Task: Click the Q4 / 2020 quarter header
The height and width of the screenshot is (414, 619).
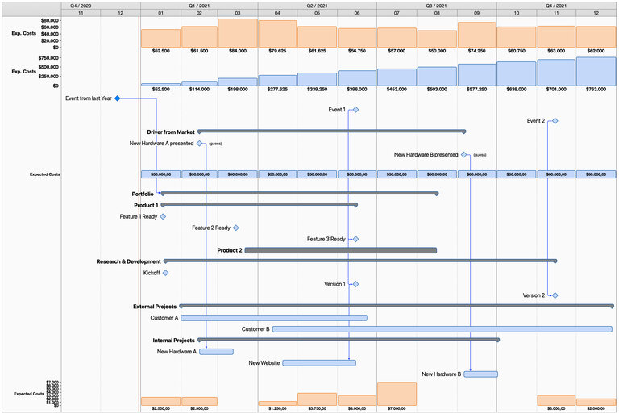Action: click(81, 5)
